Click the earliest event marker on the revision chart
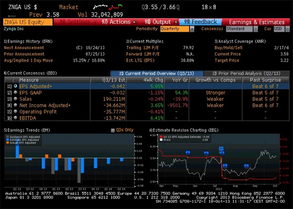293x209 pixels. coord(187,152)
